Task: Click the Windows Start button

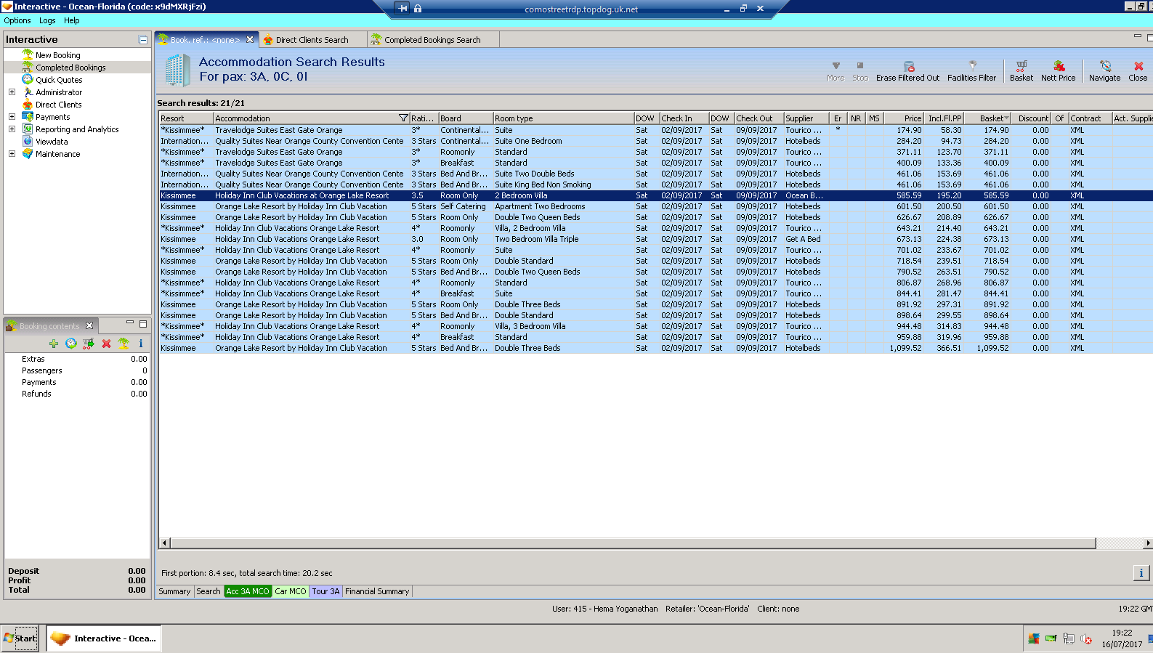Action: (20, 638)
